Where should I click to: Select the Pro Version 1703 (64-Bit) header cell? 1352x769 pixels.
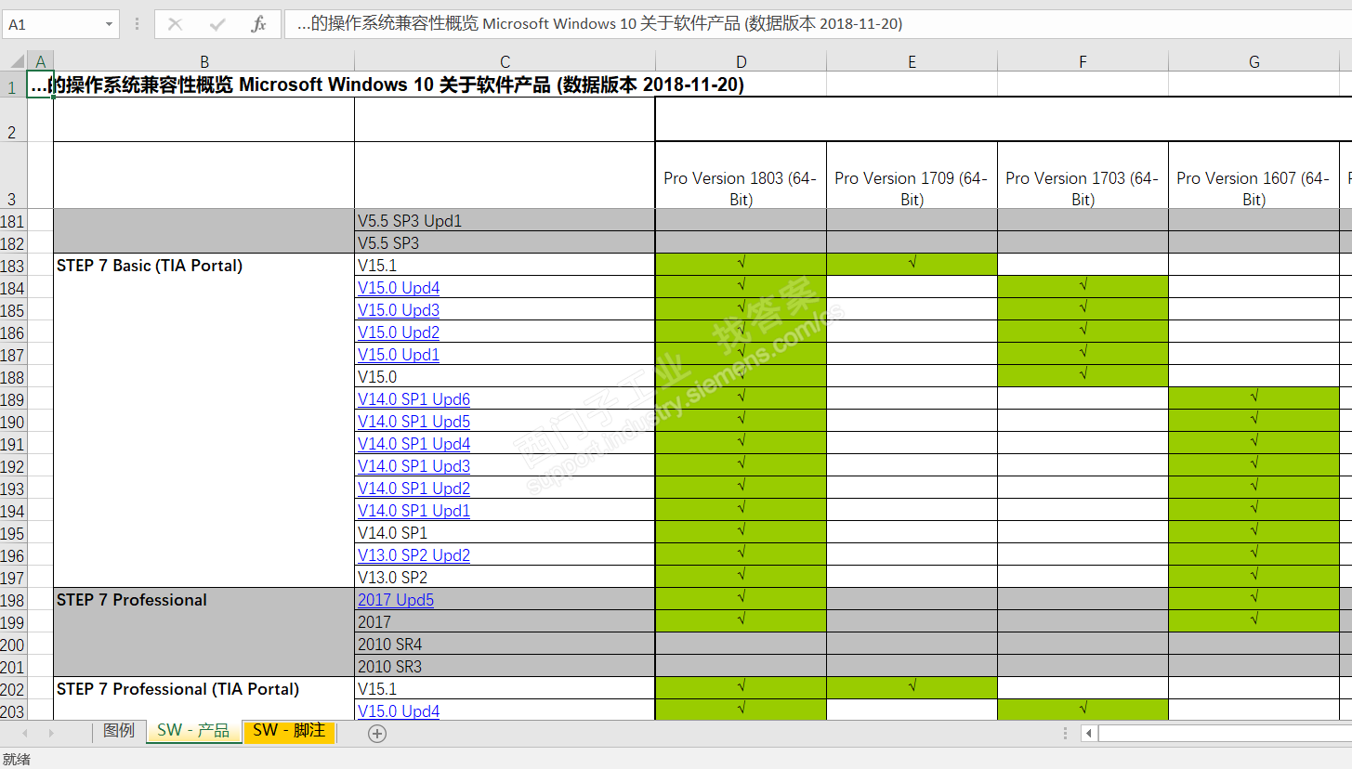coord(1083,176)
